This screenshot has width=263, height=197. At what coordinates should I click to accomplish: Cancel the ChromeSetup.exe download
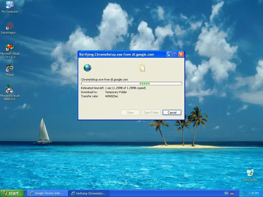click(x=172, y=113)
